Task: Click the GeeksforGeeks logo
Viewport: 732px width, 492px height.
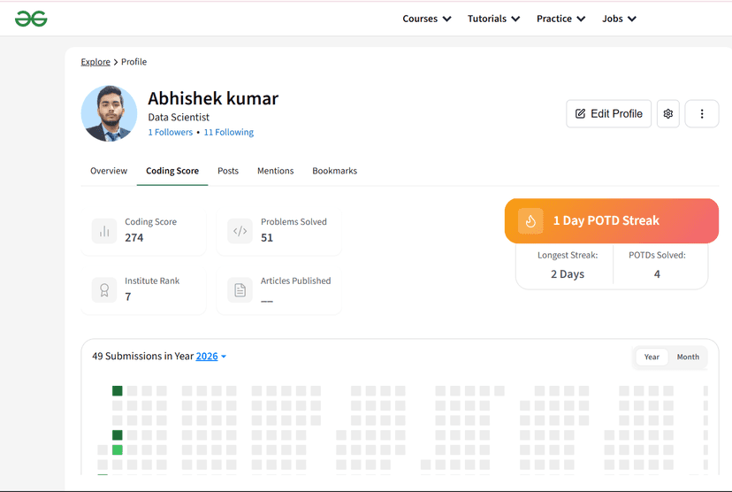Action: pyautogui.click(x=31, y=19)
